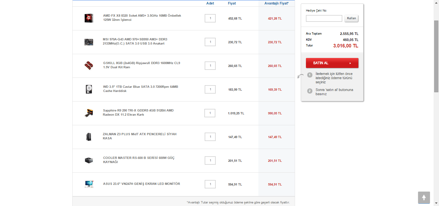
Task: Click quantity box for AMD FX X8 8320
Action: coord(210,18)
